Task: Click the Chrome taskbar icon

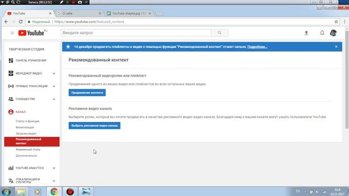Action: [54, 192]
